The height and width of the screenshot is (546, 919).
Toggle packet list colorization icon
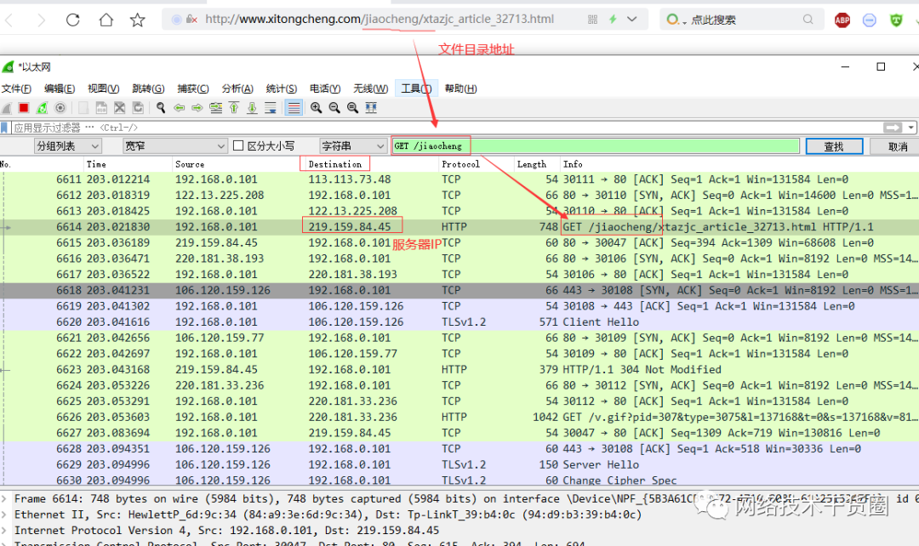coord(294,108)
